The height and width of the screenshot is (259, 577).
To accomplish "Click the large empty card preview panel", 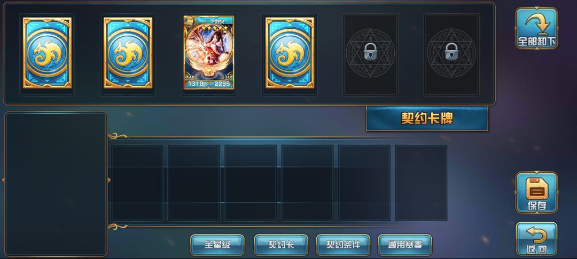I will click(56, 184).
